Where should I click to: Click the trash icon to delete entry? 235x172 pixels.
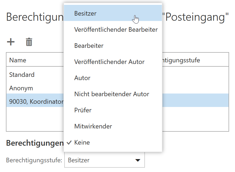pos(29,42)
